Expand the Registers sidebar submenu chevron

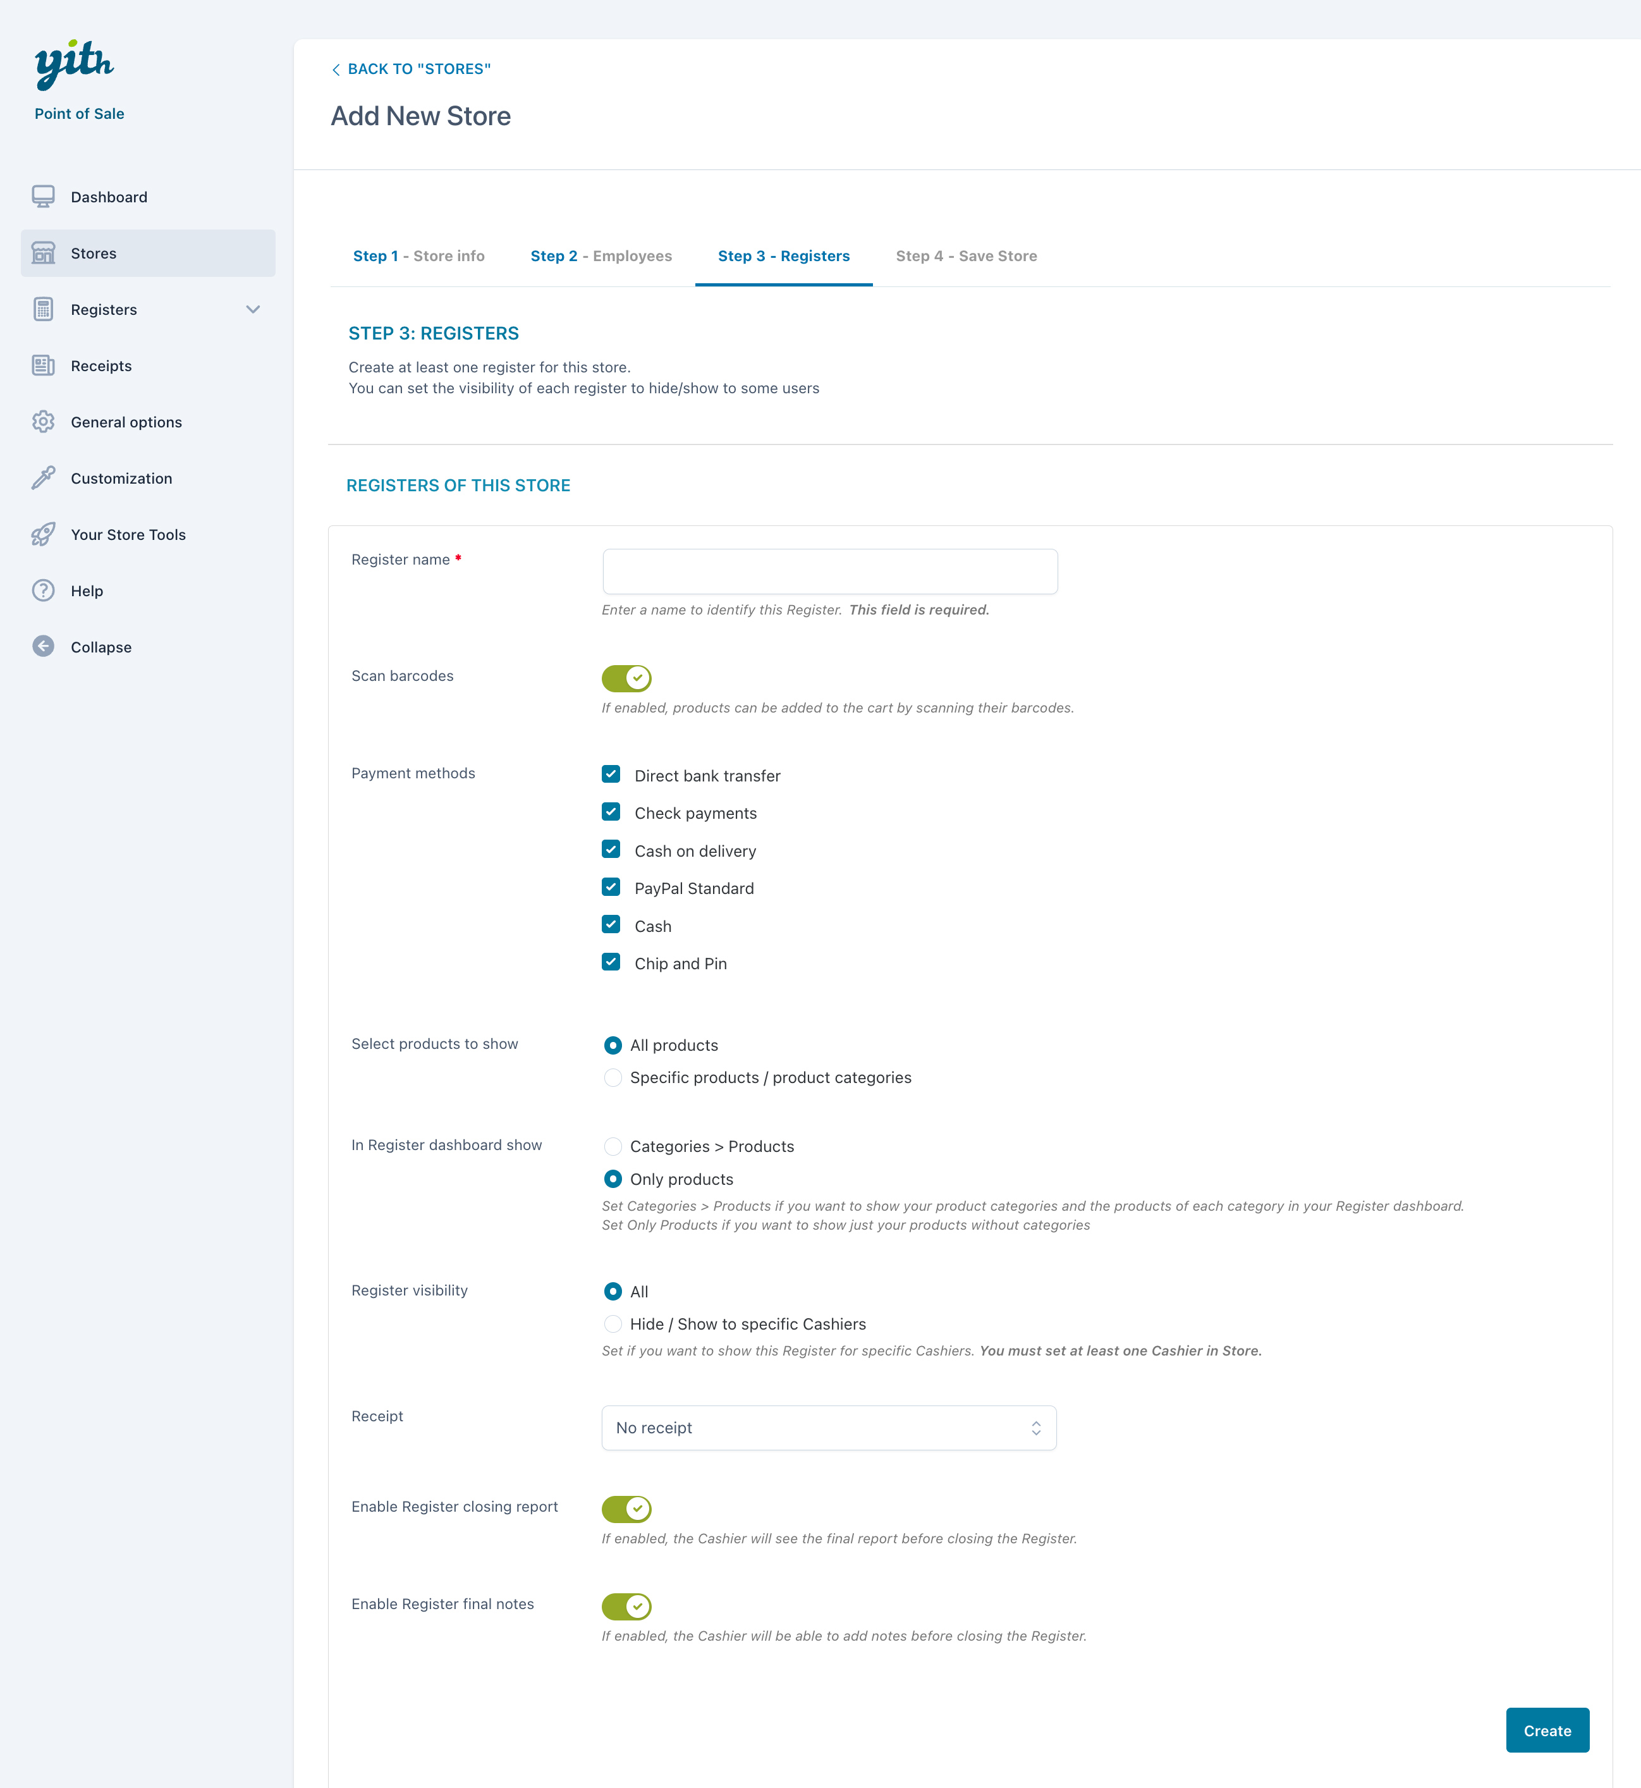coord(253,309)
